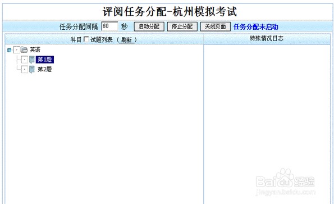Click the 特殊情况日志 panel header
Screen dimensions: 334x204
click(267, 38)
